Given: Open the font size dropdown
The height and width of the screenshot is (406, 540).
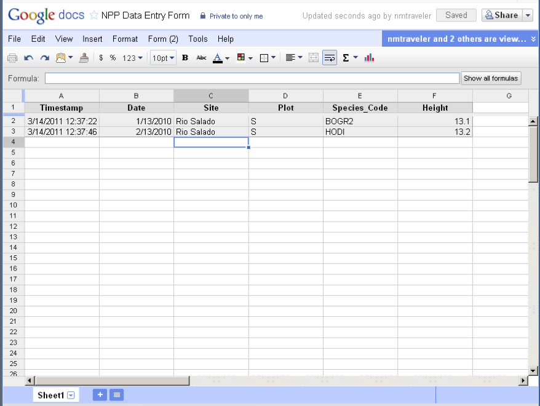Looking at the screenshot, I should [x=162, y=58].
